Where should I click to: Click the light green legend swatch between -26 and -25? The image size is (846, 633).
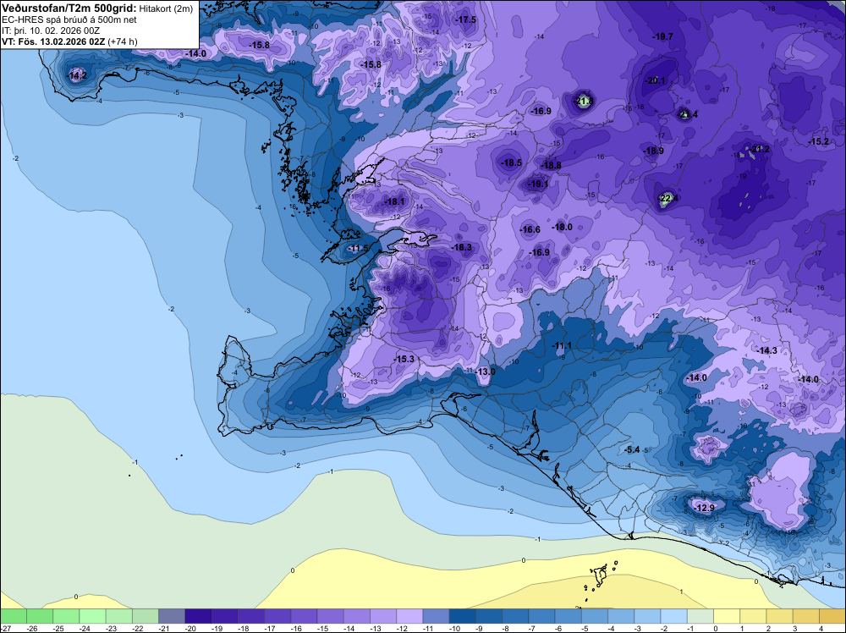coord(40,616)
